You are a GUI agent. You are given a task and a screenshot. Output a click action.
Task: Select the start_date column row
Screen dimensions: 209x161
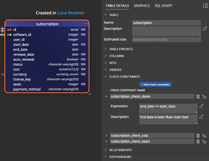pyautogui.click(x=47, y=44)
